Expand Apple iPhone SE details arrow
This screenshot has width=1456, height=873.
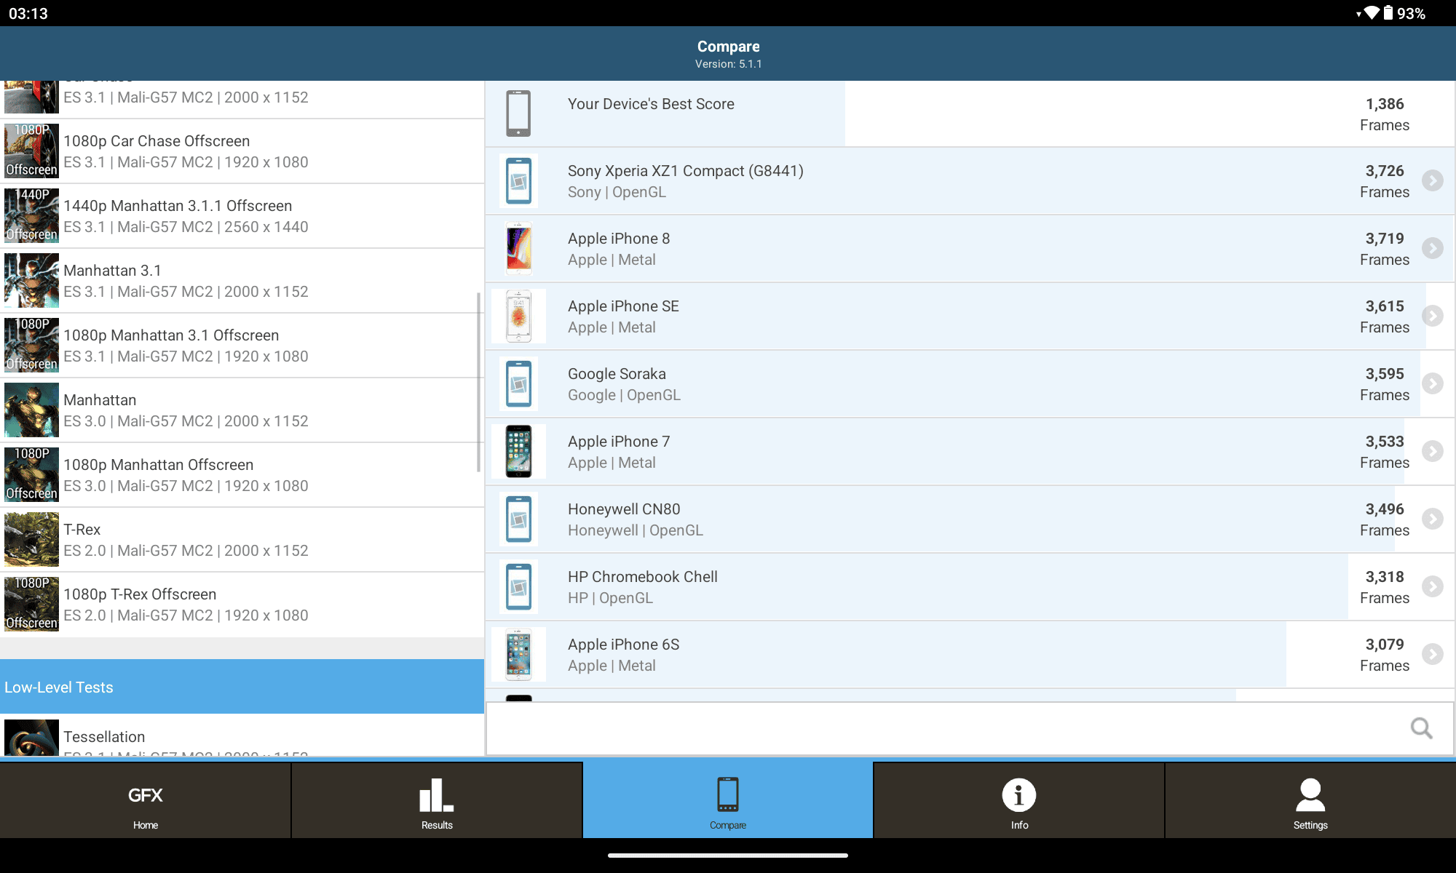click(1433, 316)
